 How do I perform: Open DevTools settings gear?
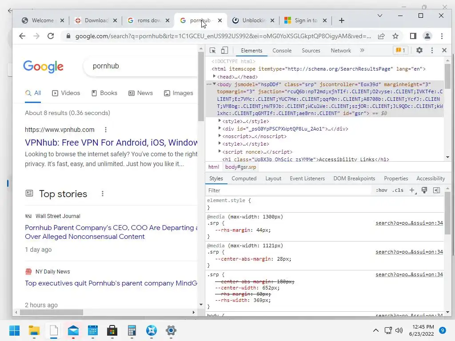pos(419,50)
